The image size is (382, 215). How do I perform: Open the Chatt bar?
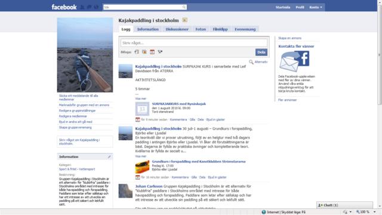344,205
